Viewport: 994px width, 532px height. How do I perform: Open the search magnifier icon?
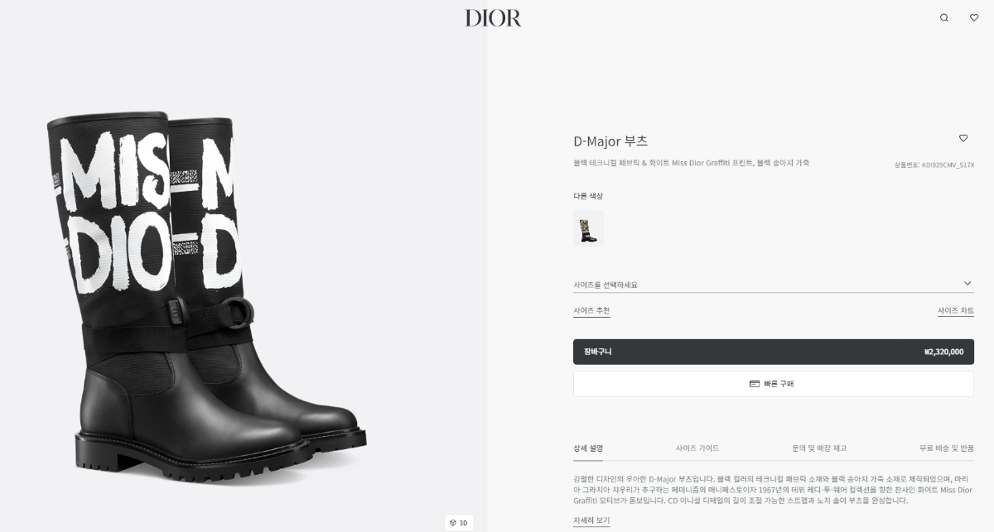[943, 17]
